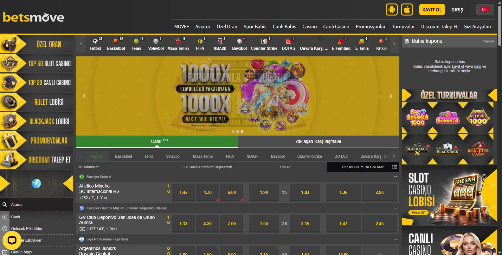Click the video stream icon for Aurora match
The width and height of the screenshot is (502, 255).
pyautogui.click(x=82, y=229)
